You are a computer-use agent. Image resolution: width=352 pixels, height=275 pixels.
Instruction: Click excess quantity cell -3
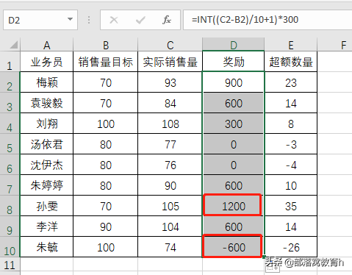pos(291,144)
